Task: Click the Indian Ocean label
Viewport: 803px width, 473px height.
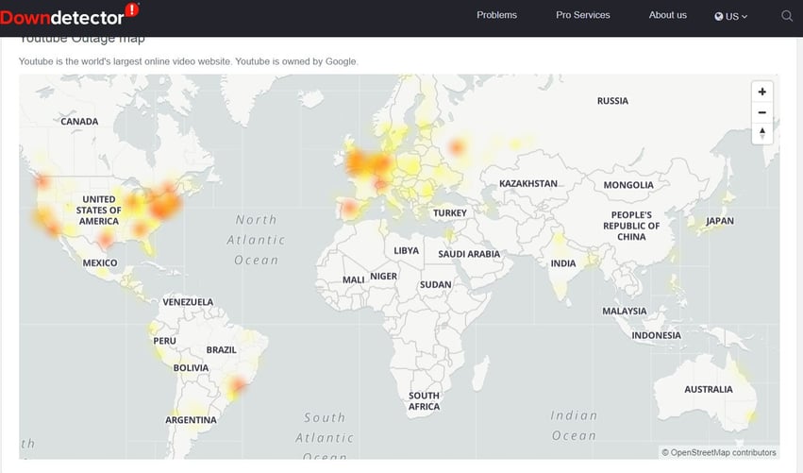Action: coord(574,426)
